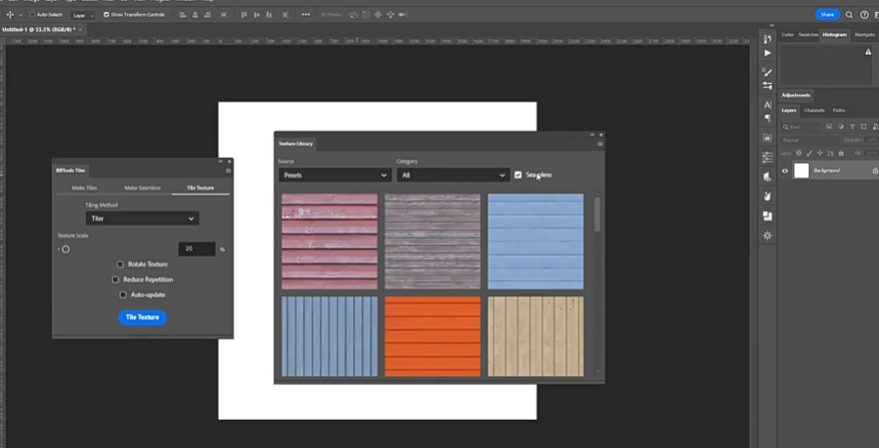The height and width of the screenshot is (448, 879).
Task: Click the Move tool icon in options bar
Action: click(x=10, y=15)
